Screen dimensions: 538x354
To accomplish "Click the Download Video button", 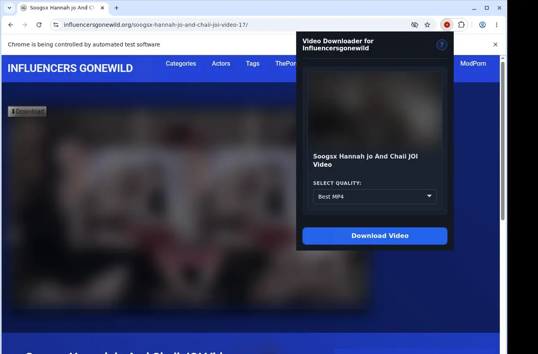I will point(375,236).
